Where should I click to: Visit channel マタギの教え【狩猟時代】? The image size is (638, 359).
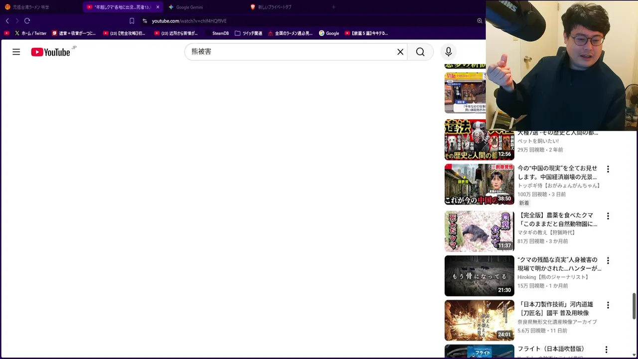547,232
